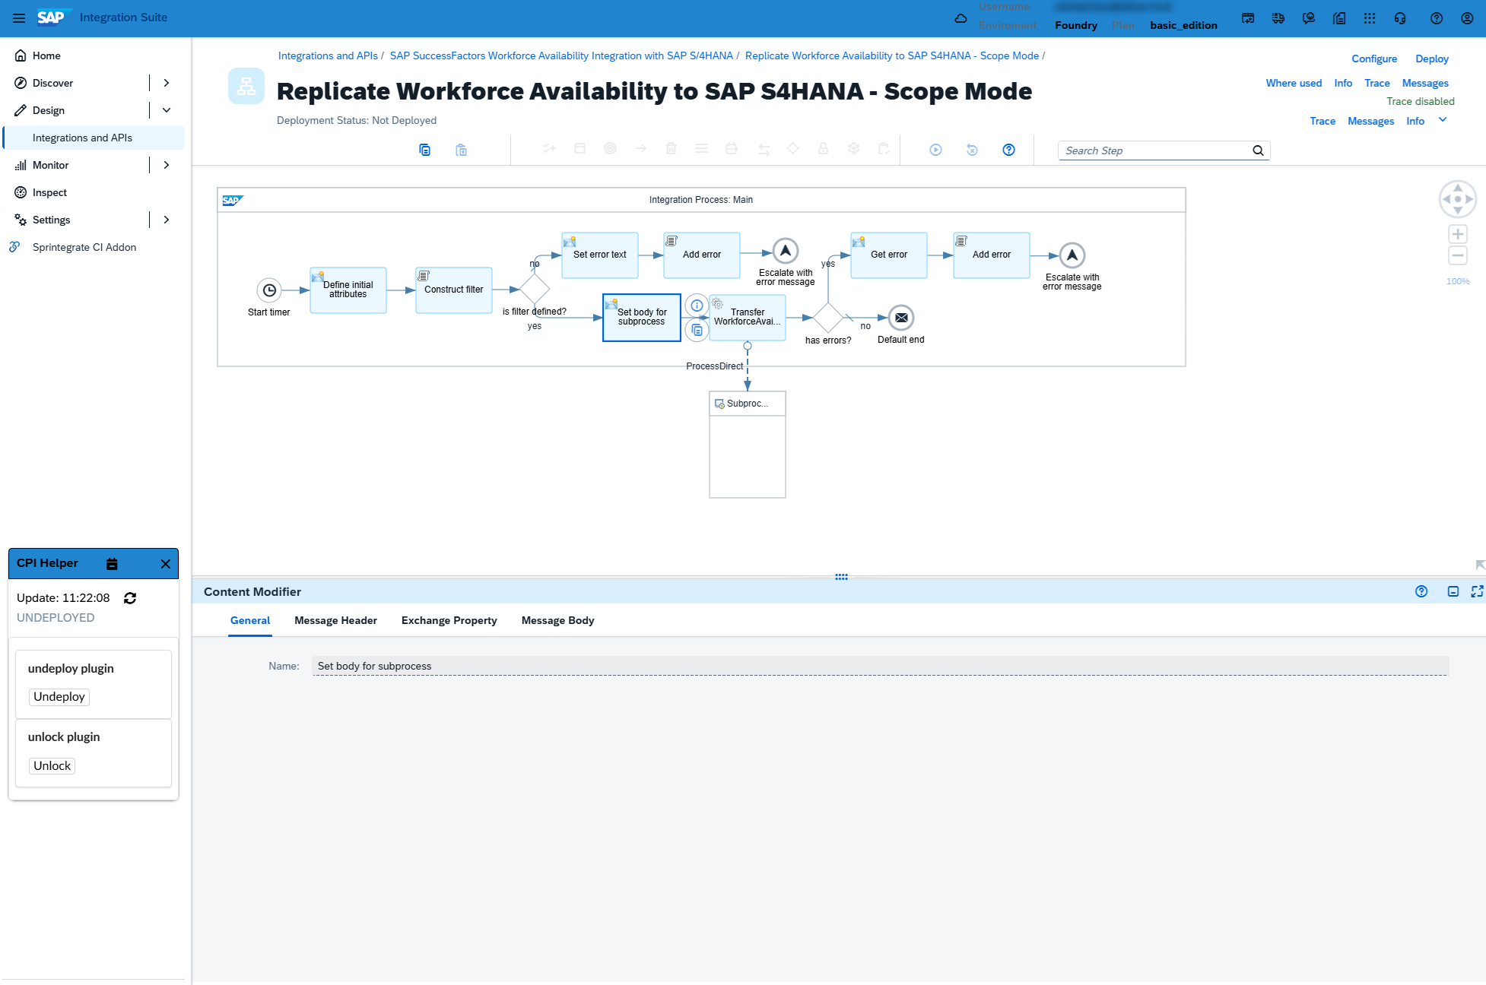Open the header help question icon

coord(1437,18)
